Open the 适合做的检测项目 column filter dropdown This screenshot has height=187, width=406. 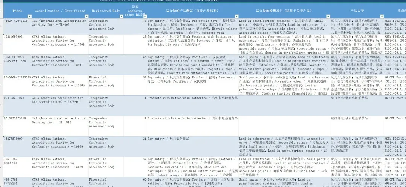pos(328,17)
